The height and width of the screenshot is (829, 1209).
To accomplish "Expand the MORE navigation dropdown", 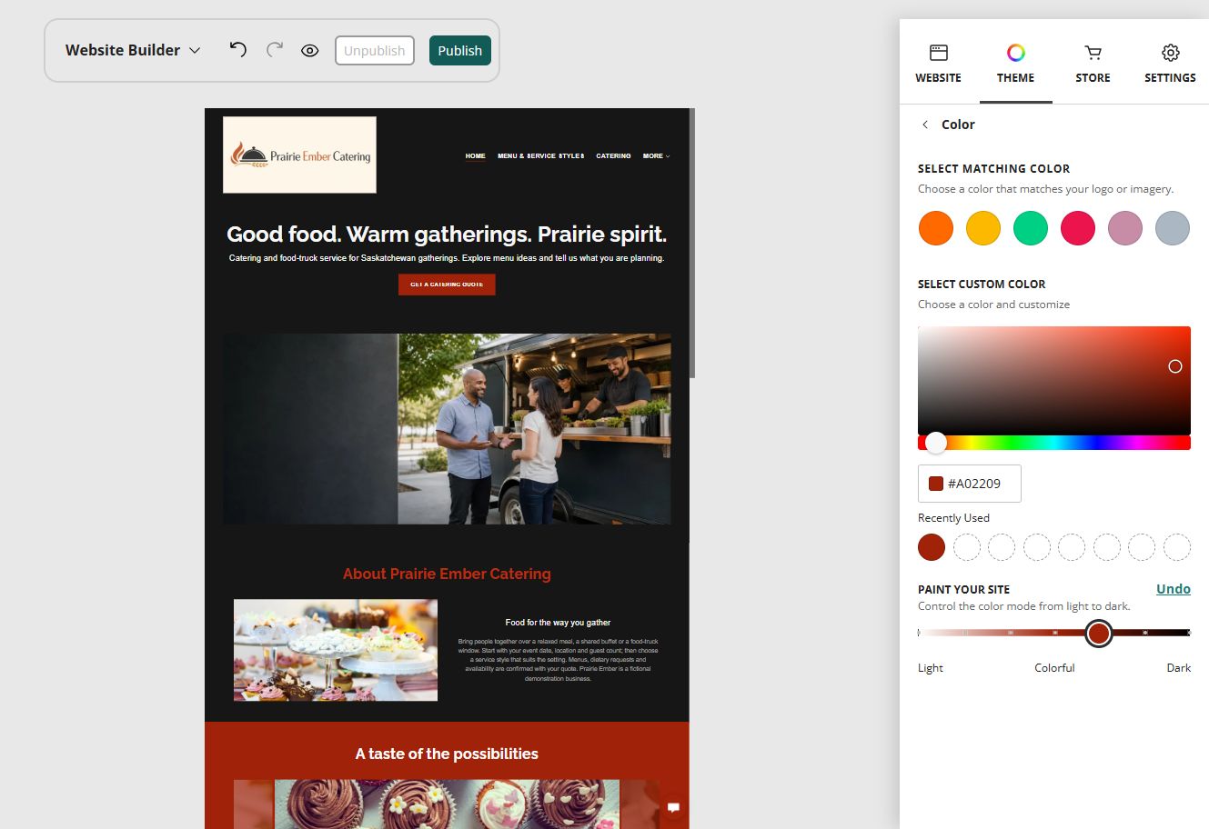I will [x=656, y=156].
